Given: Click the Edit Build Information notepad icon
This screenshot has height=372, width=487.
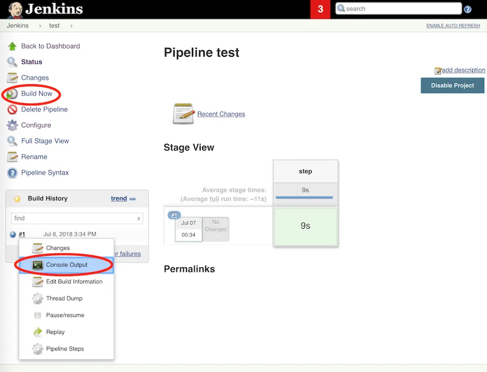Looking at the screenshot, I should click(x=38, y=282).
